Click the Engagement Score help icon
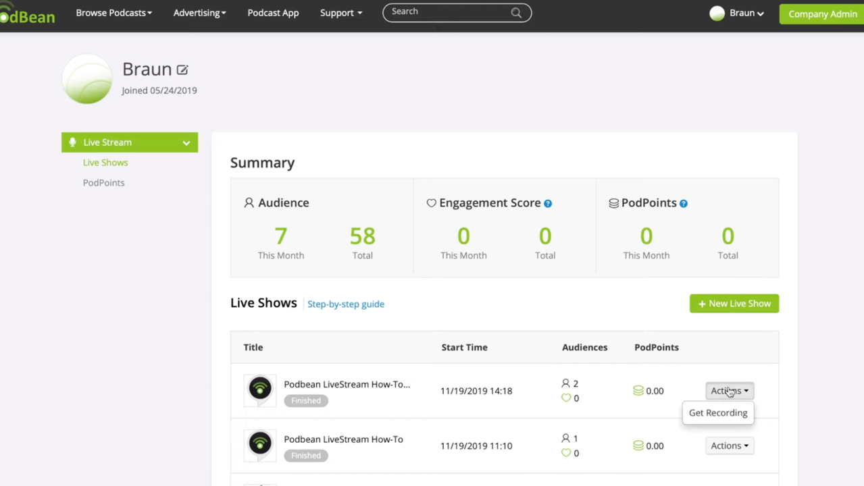The height and width of the screenshot is (486, 864). [548, 203]
